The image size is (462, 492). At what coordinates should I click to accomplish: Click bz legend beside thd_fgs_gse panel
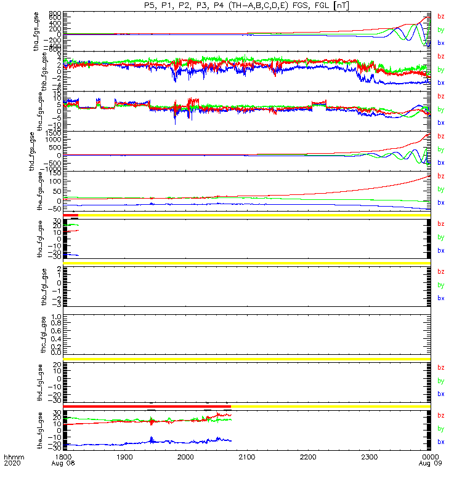(x=441, y=136)
